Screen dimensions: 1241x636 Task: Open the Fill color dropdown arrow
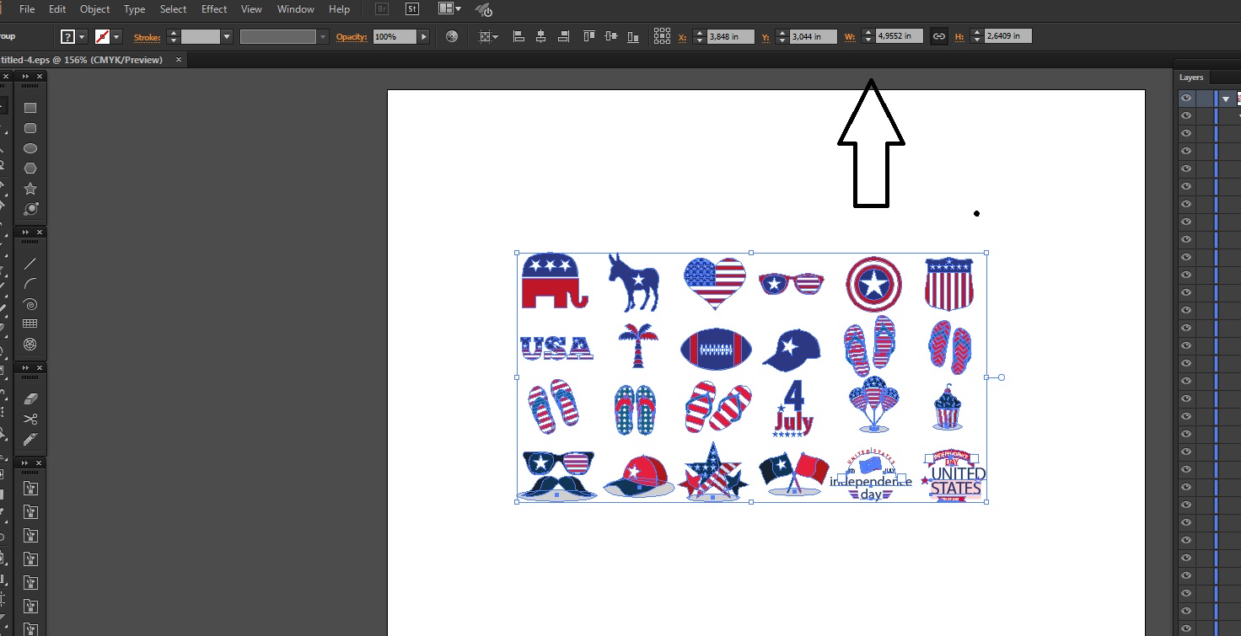(x=83, y=36)
